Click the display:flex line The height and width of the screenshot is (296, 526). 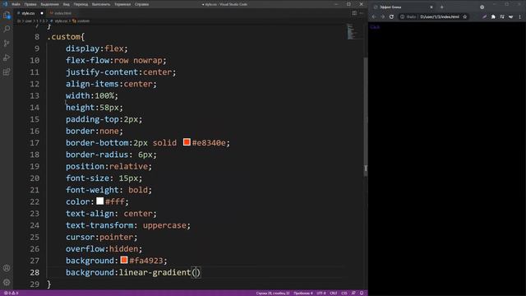[x=97, y=49]
